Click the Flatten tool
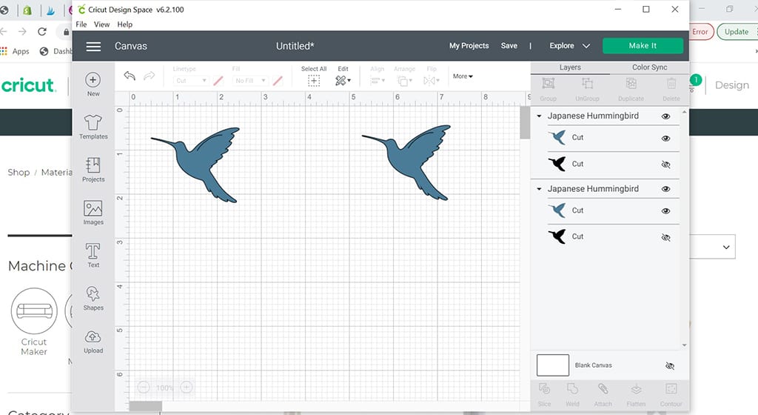The height and width of the screenshot is (415, 758). 636,394
